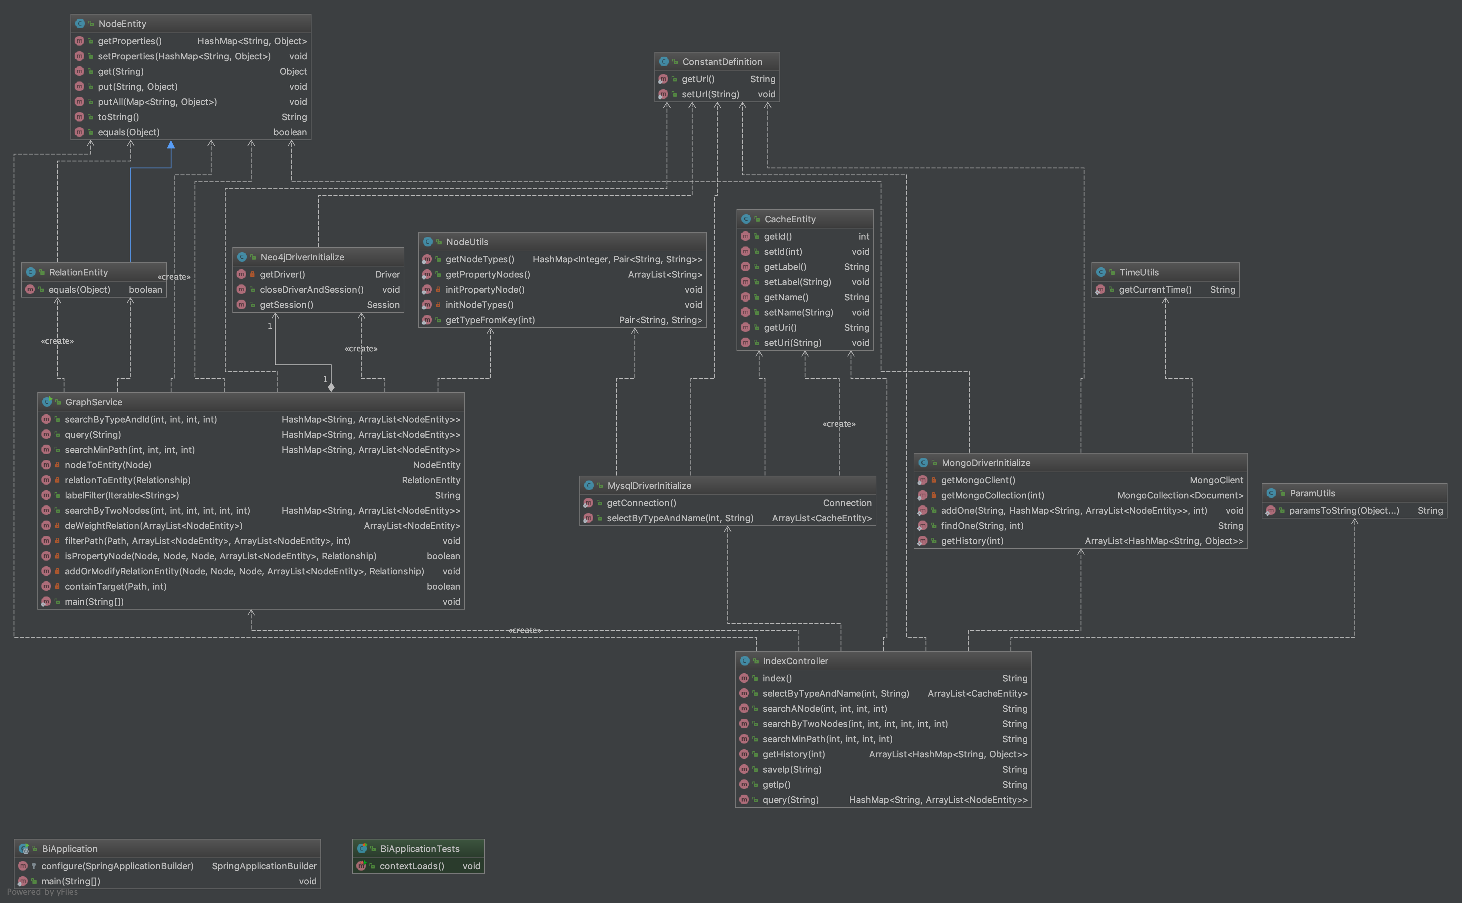Screen dimensions: 1462x903
Task: Click the TimeUtils class icon
Action: [1100, 272]
